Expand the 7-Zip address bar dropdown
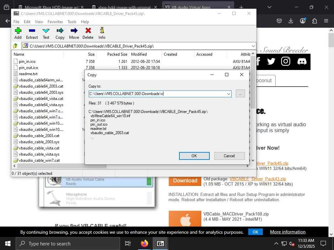 pos(253,46)
